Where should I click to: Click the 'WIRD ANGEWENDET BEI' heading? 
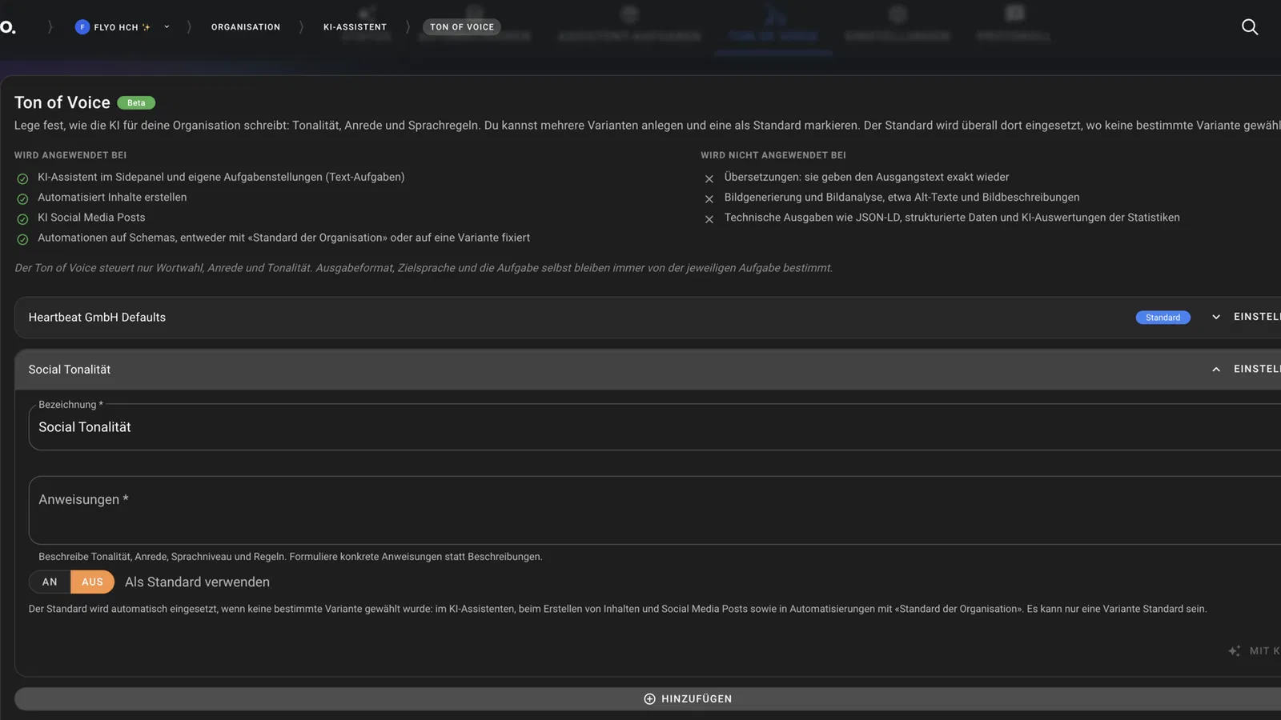70,155
